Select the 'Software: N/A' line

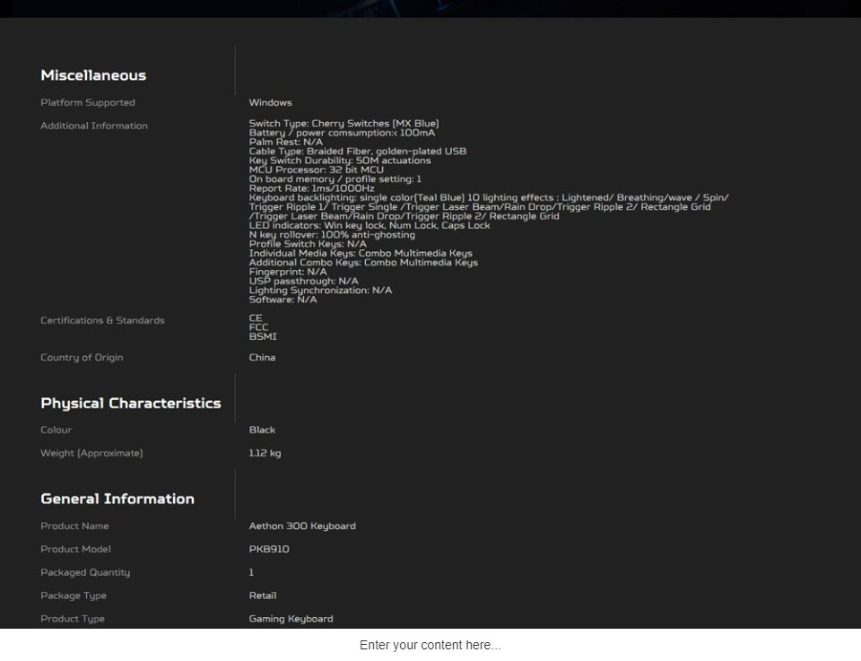pos(283,300)
